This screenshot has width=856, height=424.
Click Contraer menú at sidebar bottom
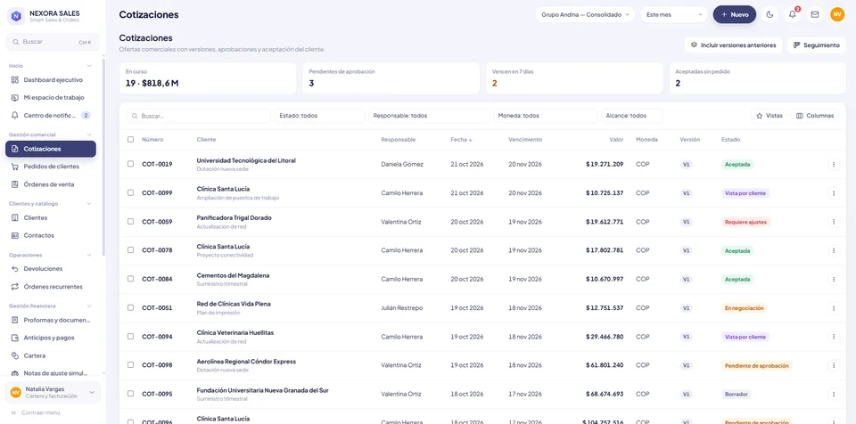(36, 413)
